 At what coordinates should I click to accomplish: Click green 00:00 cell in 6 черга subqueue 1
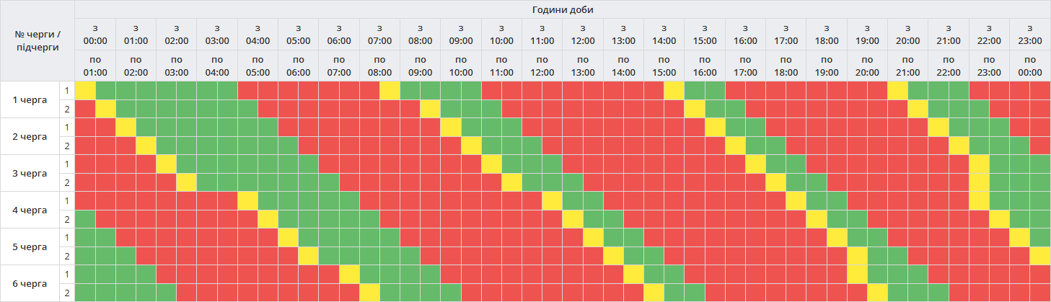point(85,274)
